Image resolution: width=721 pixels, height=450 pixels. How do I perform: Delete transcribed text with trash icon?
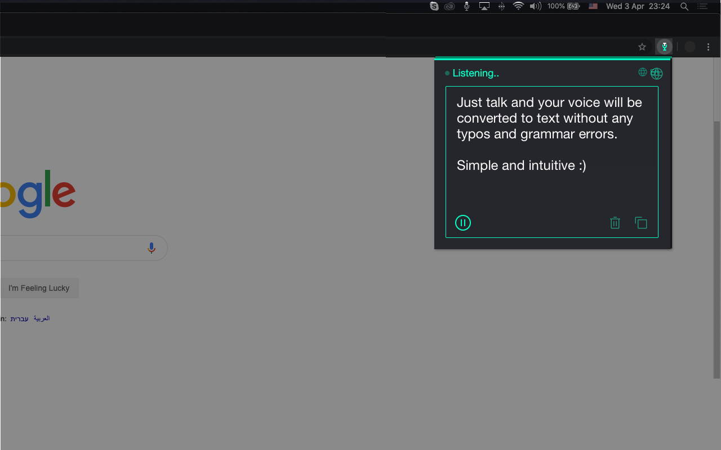click(x=615, y=223)
